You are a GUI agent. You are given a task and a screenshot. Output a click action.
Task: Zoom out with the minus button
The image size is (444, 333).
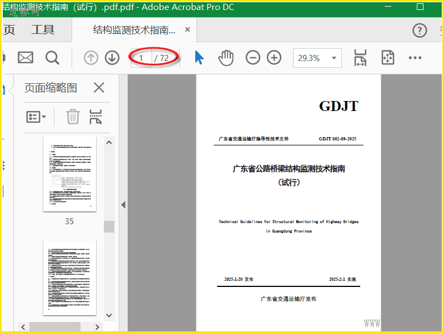253,58
